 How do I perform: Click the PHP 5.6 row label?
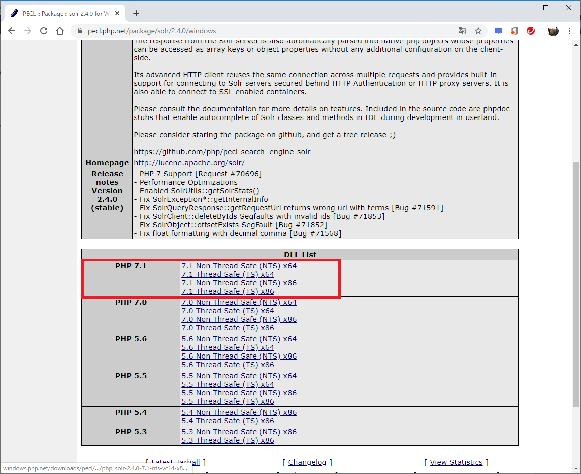click(131, 339)
